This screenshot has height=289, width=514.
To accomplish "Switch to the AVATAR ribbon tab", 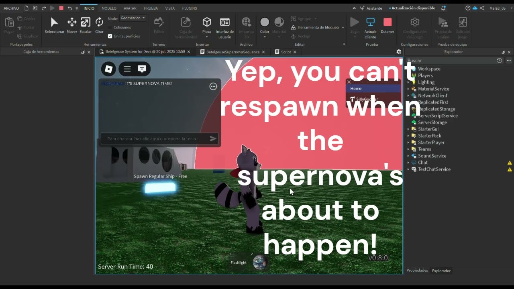I will [x=130, y=8].
